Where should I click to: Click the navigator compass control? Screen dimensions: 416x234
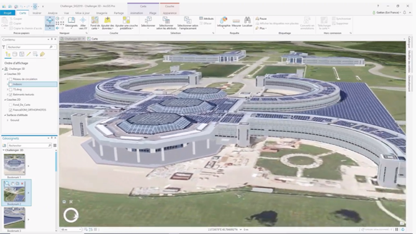[71, 215]
